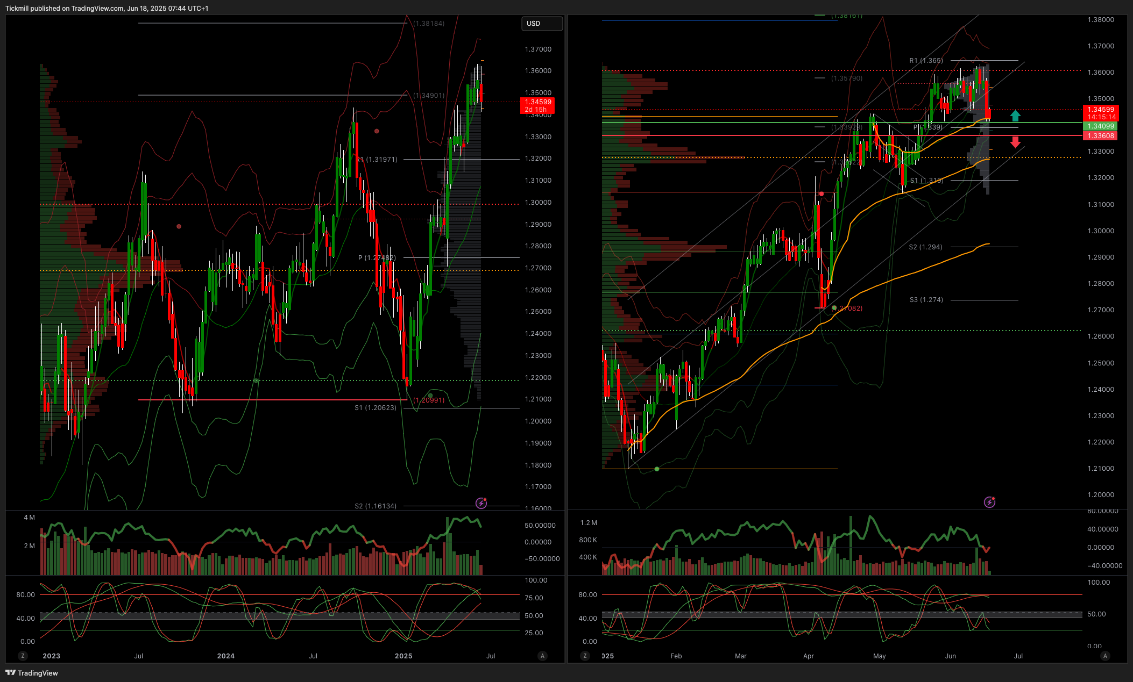1133x682 pixels.
Task: Click the TradingView logo at bottom left
Action: pos(32,673)
